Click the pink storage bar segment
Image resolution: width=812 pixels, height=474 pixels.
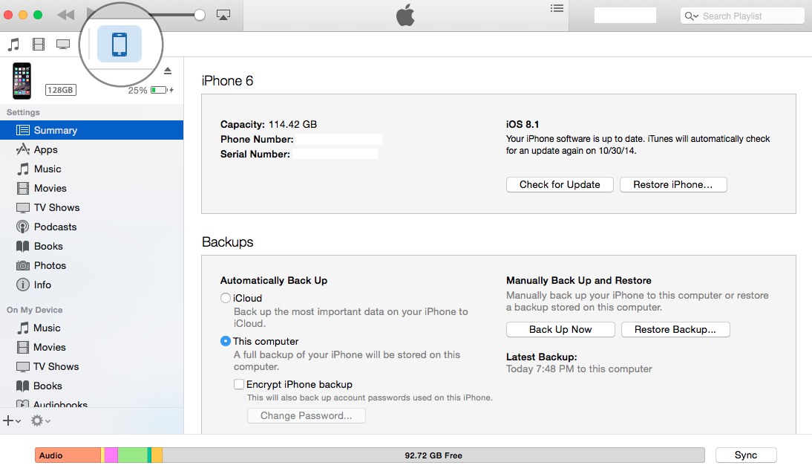[111, 455]
